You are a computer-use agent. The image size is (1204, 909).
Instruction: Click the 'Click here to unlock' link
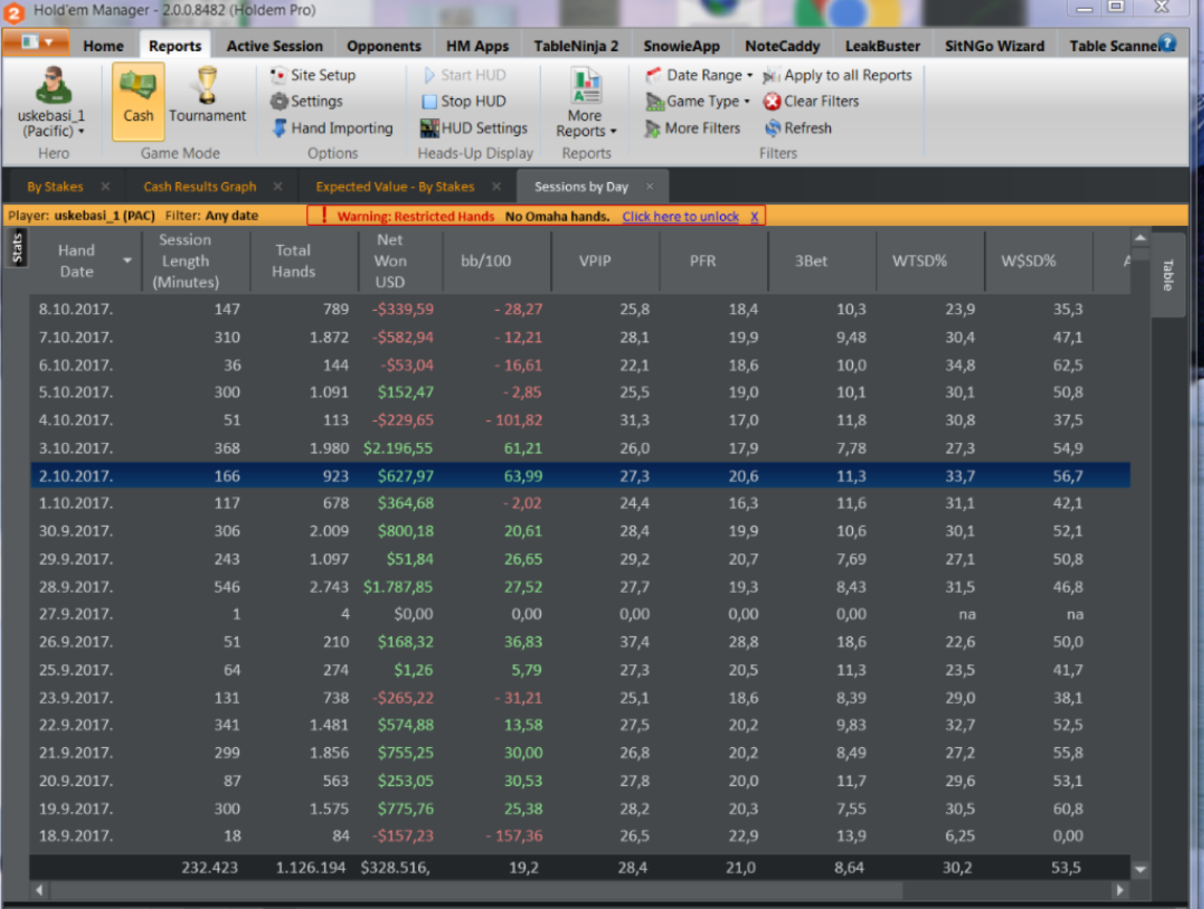(x=681, y=216)
